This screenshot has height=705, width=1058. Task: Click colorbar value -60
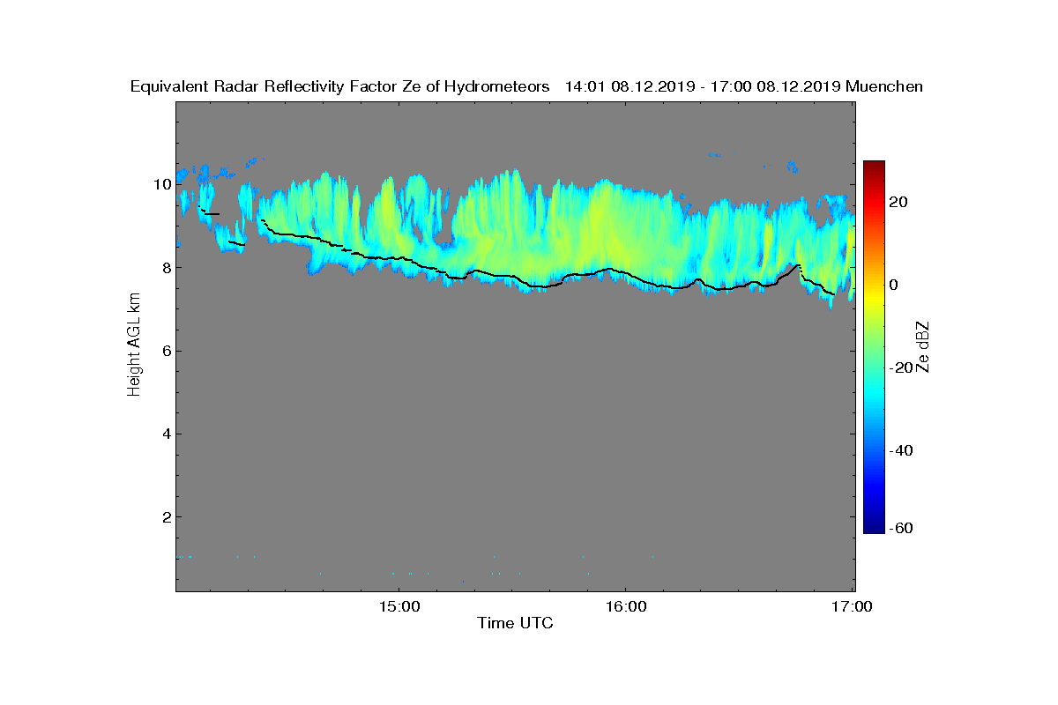902,528
